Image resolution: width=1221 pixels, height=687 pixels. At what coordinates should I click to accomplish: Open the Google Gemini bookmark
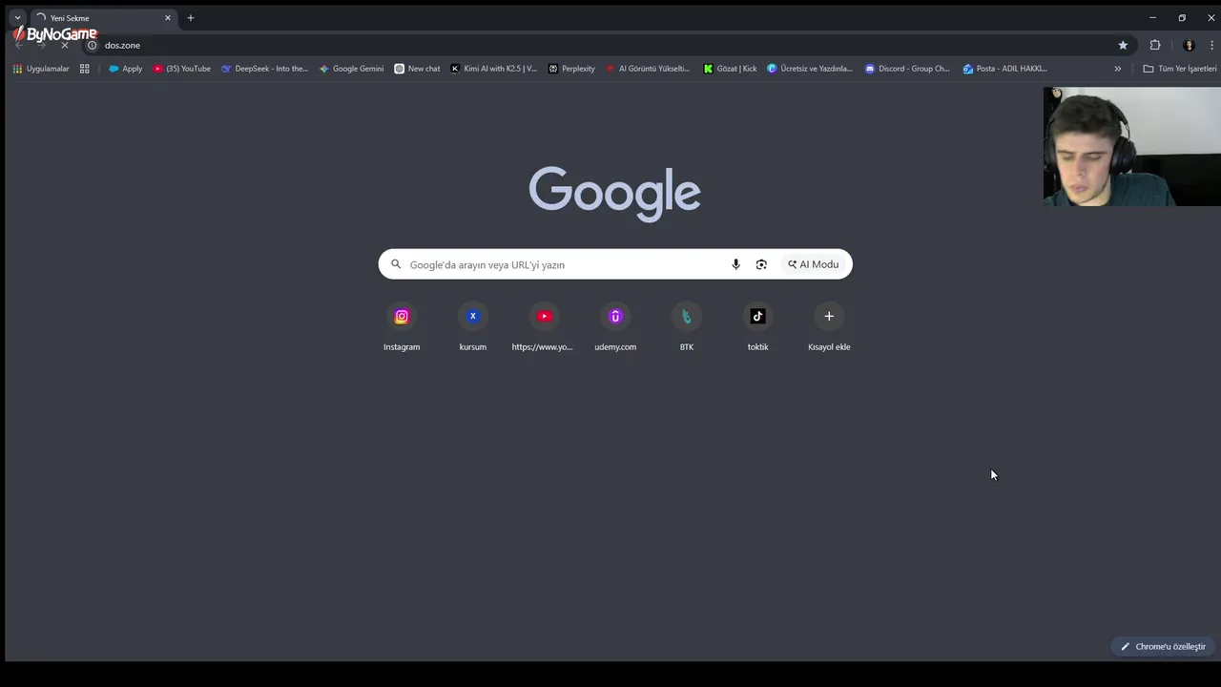tap(351, 69)
